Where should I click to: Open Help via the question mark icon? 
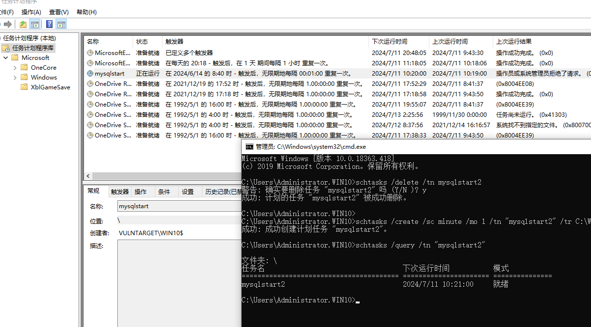pos(49,24)
